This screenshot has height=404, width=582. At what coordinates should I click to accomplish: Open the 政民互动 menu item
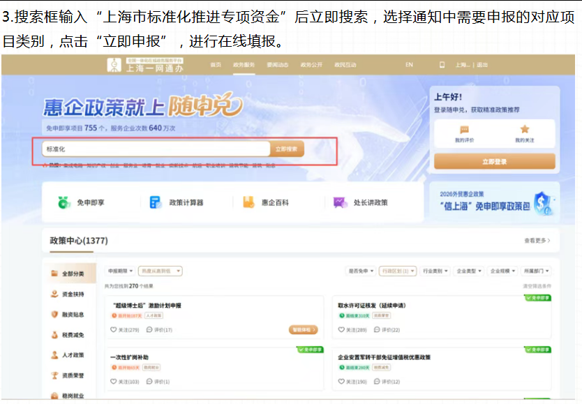[x=347, y=64]
